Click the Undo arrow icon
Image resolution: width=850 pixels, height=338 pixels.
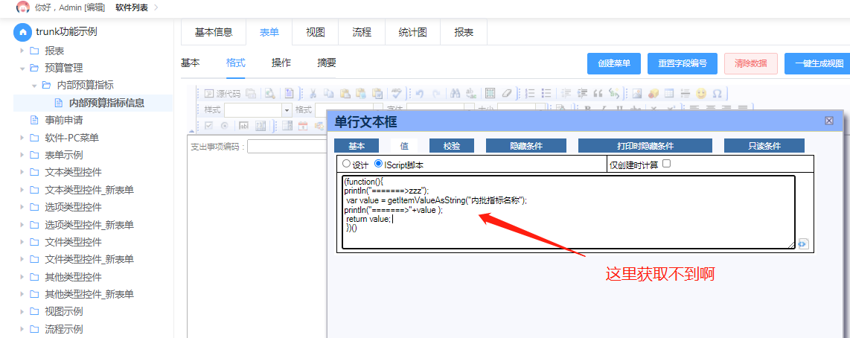pos(420,93)
